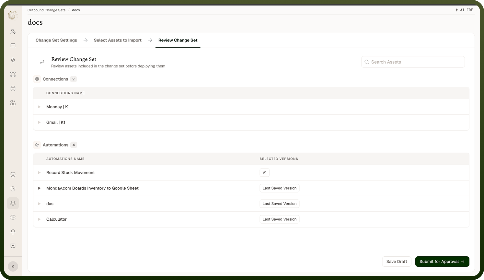The height and width of the screenshot is (280, 484).
Task: Click the Connections count badge 2
Action: click(x=74, y=79)
